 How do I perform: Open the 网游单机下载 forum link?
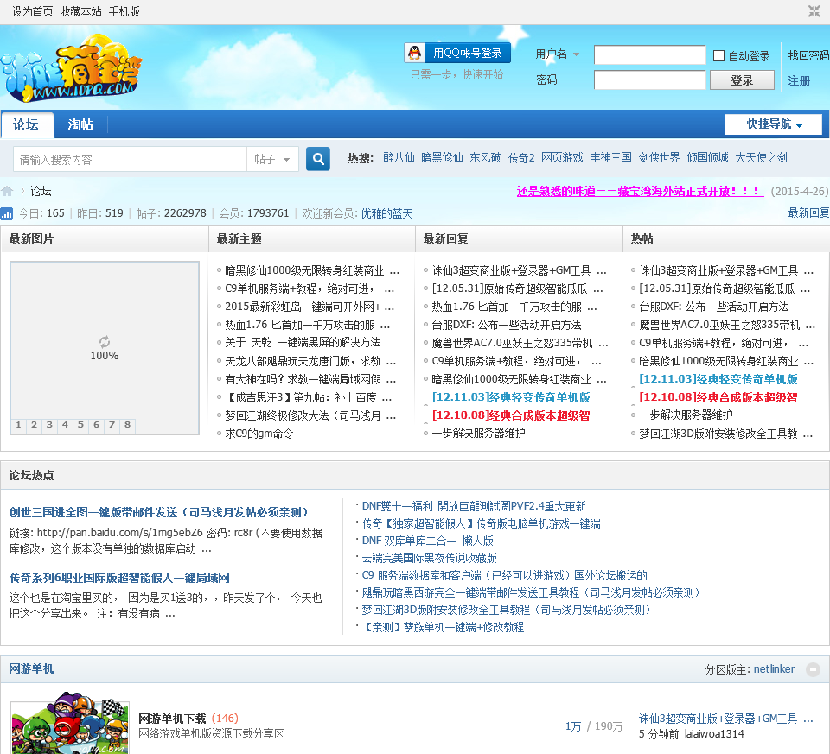pos(172,719)
